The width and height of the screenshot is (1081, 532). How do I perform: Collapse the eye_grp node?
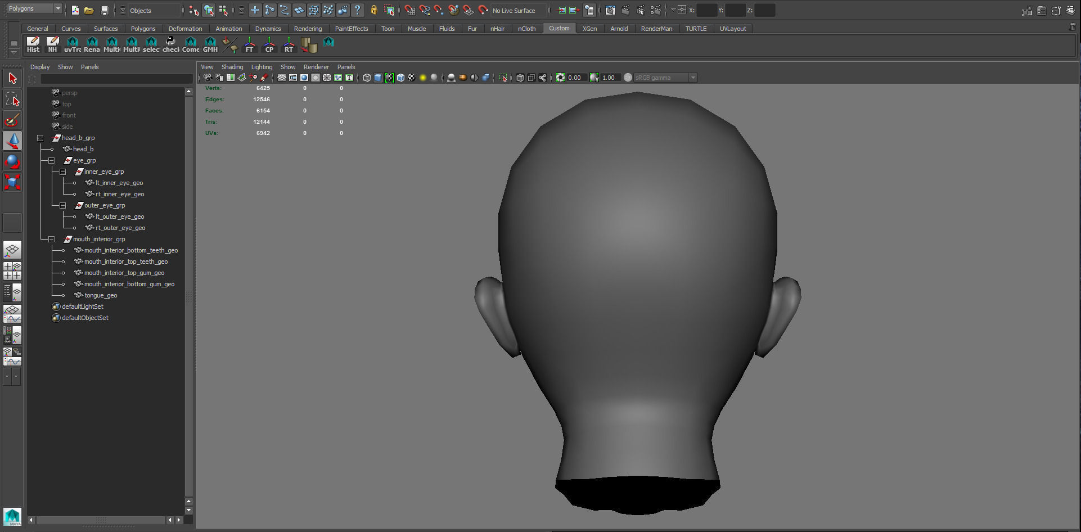point(51,160)
